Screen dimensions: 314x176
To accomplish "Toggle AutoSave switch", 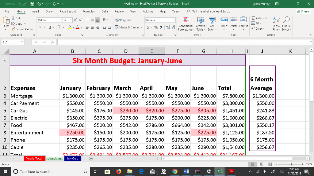I will (23, 4).
